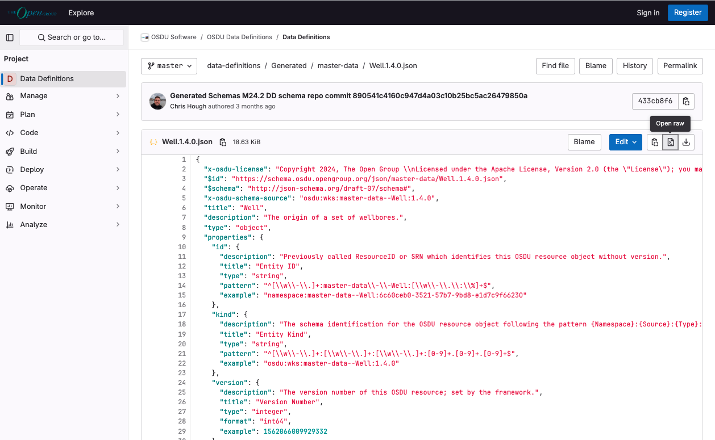Click the History button
715x440 pixels.
(635, 66)
